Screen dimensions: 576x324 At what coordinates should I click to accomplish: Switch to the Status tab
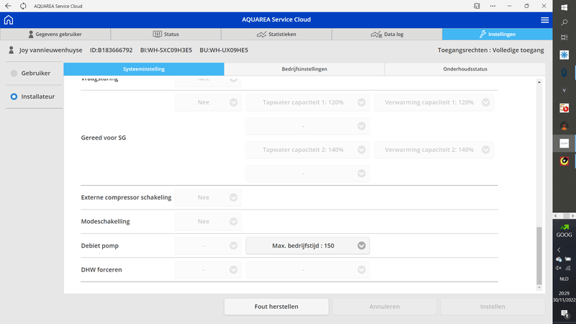tap(166, 34)
